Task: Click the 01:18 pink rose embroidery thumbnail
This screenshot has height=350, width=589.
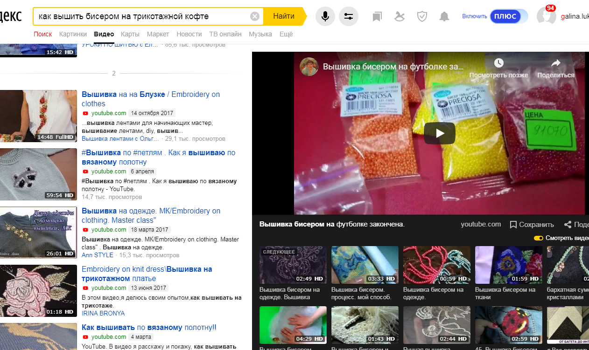Action: tap(38, 290)
